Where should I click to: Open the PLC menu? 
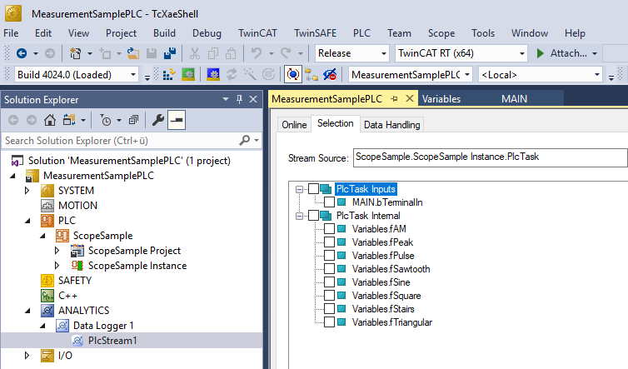click(361, 32)
